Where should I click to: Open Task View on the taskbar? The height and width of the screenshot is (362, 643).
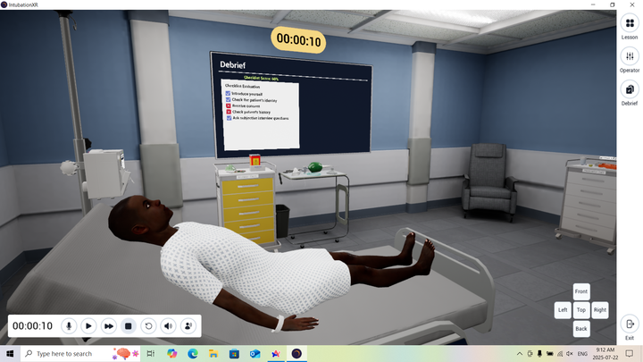click(151, 353)
